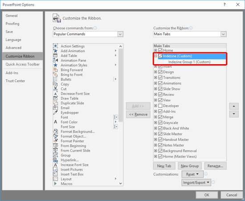
Task: Uncheck the Review tab checkbox
Action: [x=160, y=94]
